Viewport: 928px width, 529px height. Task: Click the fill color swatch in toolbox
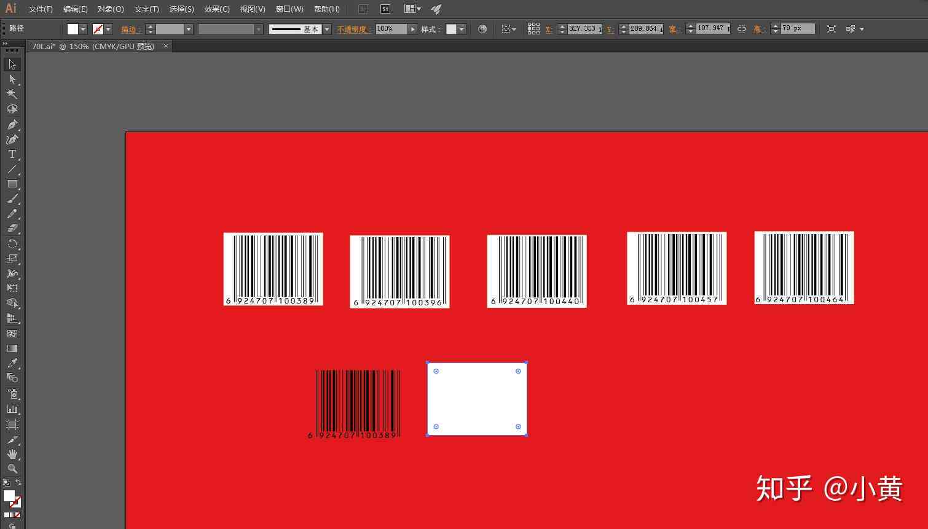pyautogui.click(x=9, y=496)
